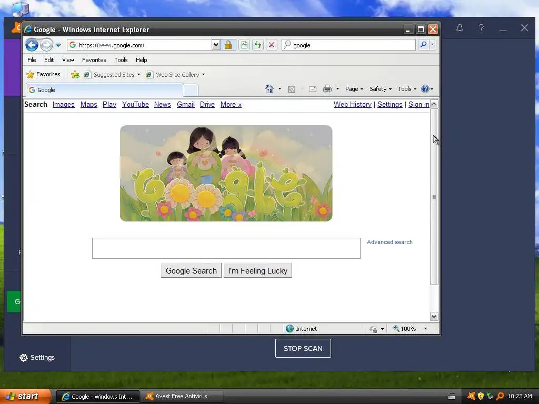
Task: Click the IE Forward navigation button
Action: click(x=46, y=45)
